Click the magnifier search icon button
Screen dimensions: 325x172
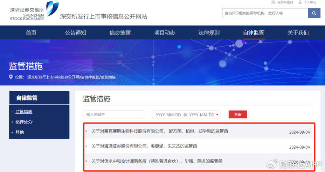(x=314, y=13)
